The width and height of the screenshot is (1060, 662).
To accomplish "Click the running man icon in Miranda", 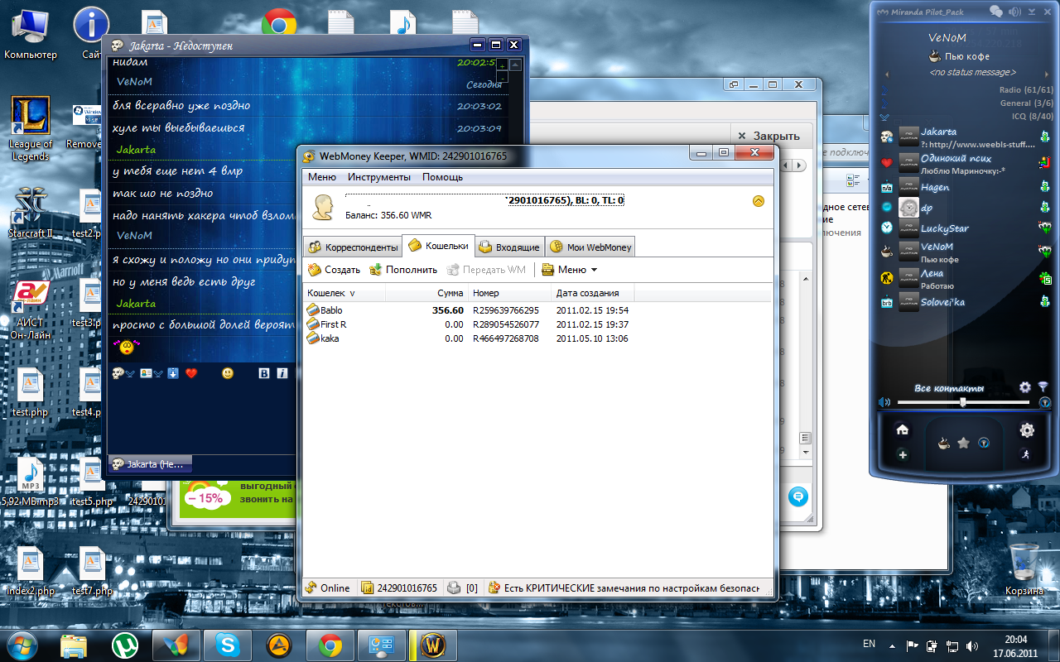I will pyautogui.click(x=1026, y=454).
